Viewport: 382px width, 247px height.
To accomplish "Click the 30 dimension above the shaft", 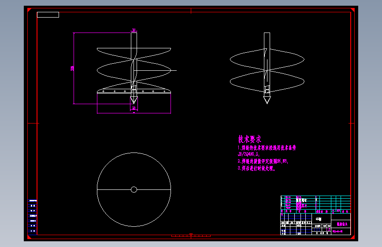I will 134,30.
